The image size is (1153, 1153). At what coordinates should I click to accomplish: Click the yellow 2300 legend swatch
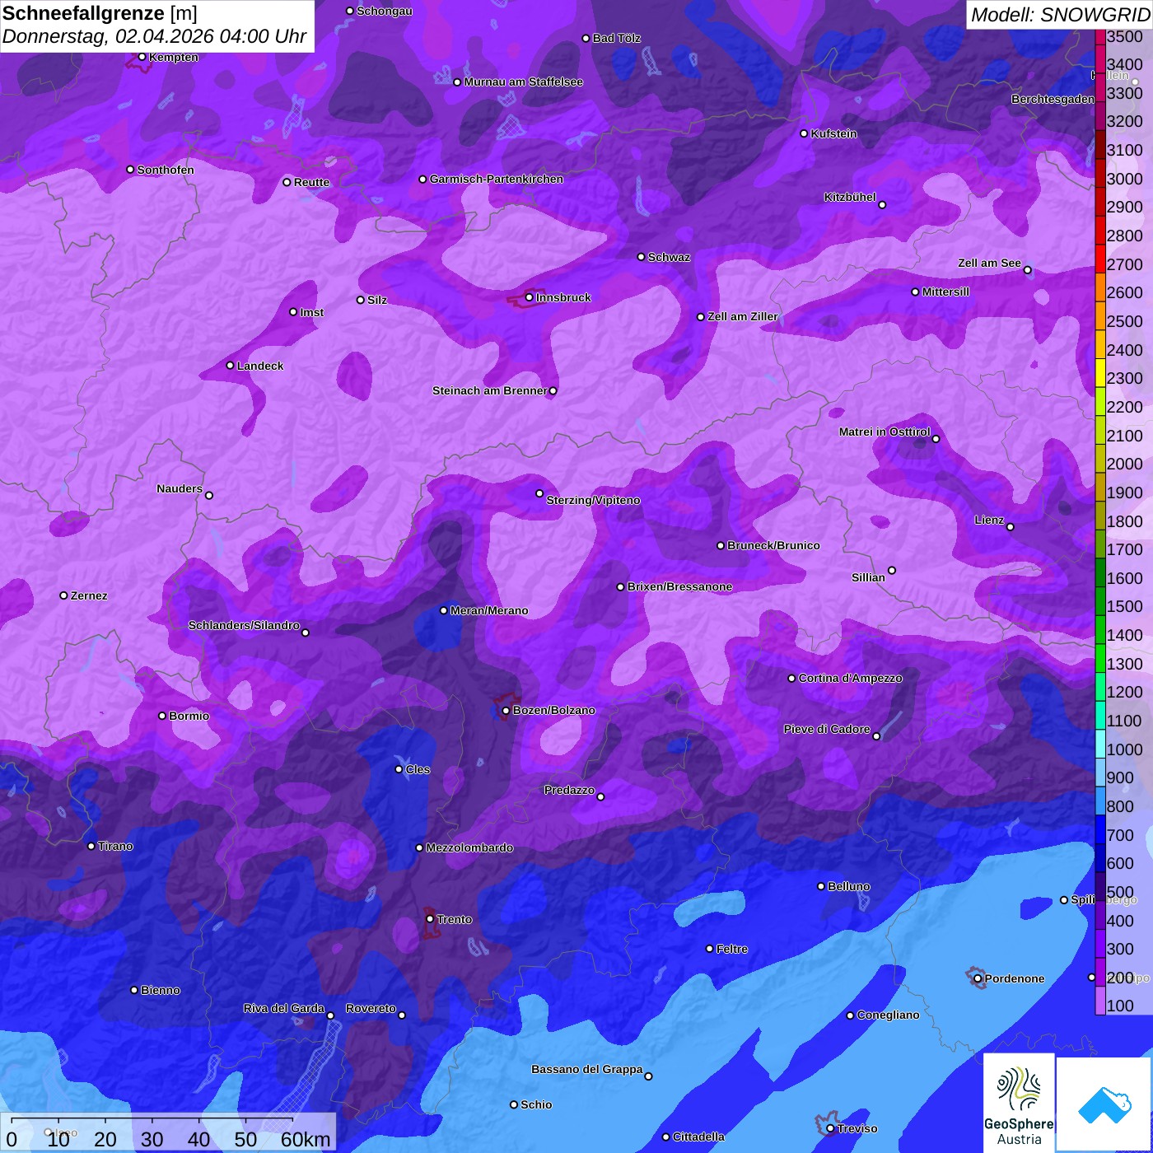(x=1100, y=372)
